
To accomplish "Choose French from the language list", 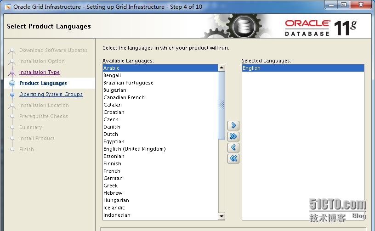I will tap(160, 171).
